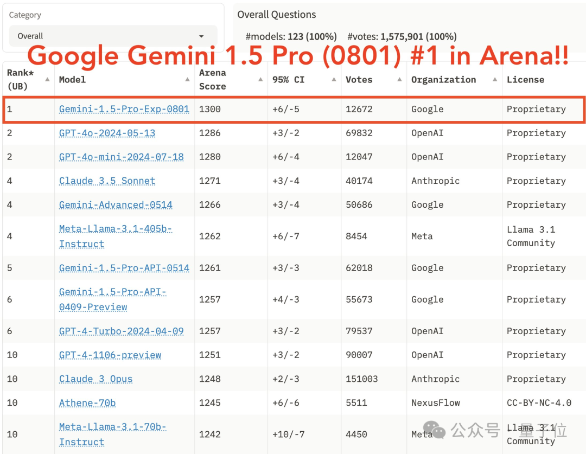Sort by Model column arrow
The image size is (586, 454).
tap(188, 79)
